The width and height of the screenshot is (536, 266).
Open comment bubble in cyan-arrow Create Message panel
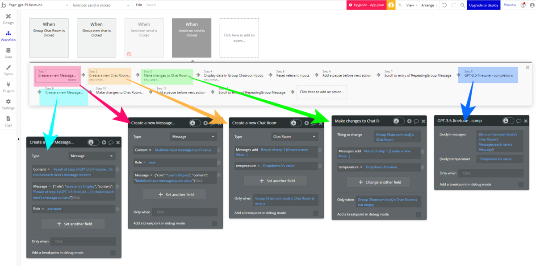click(111, 142)
